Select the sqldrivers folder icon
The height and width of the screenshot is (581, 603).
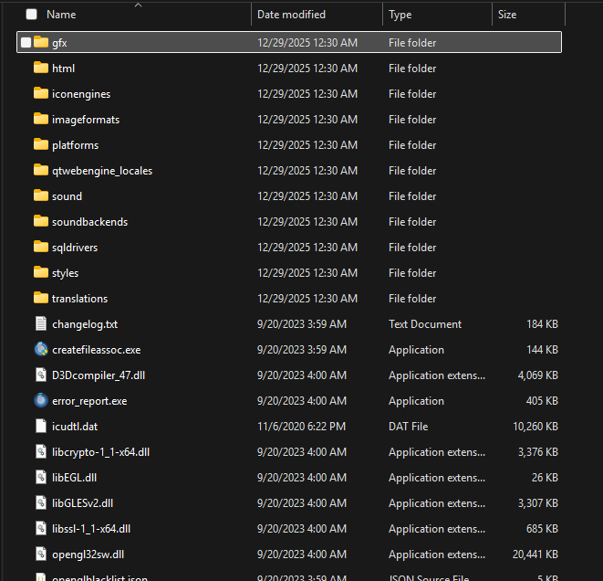(x=41, y=247)
